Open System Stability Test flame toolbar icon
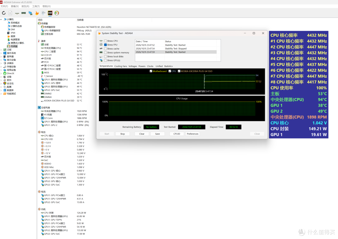Screen dimensions: 338x239 [37, 13]
